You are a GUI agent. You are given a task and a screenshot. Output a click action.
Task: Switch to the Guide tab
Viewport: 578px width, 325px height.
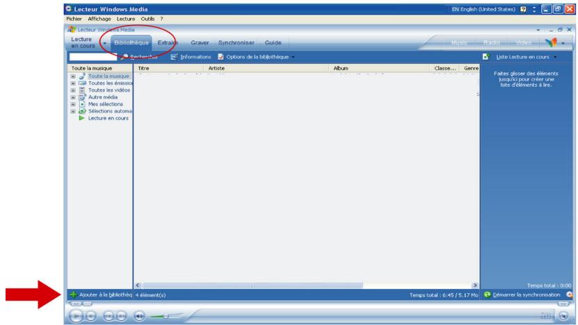pos(273,42)
